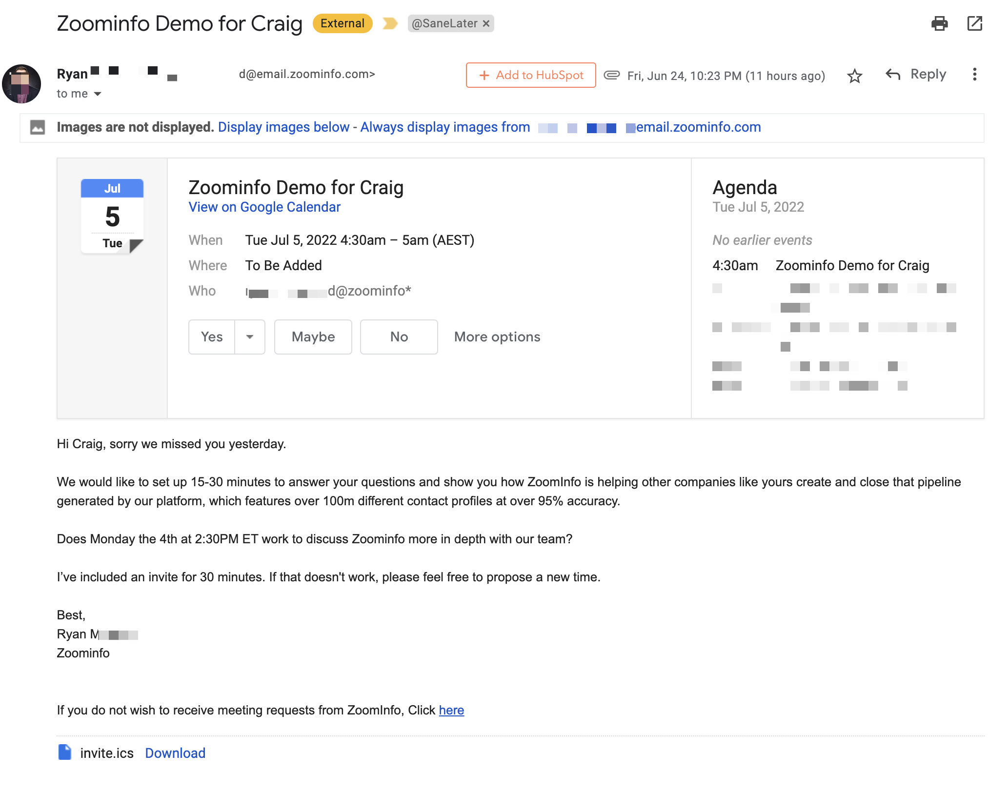Open email in new window
Image resolution: width=1008 pixels, height=792 pixels.
coord(974,23)
